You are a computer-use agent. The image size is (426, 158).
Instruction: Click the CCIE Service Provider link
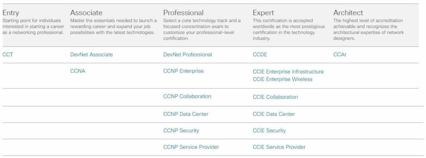279,147
